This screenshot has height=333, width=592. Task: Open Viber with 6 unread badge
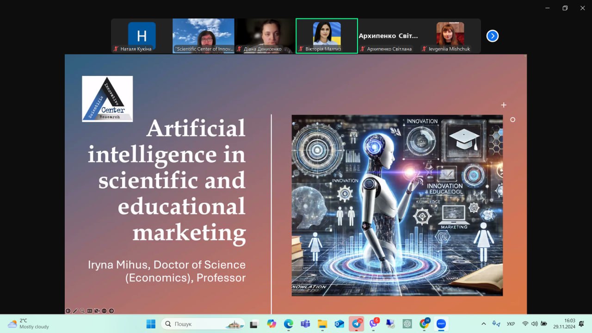[x=374, y=324]
